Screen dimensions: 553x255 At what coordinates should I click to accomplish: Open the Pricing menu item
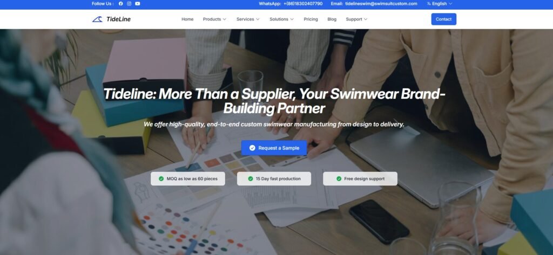point(311,19)
